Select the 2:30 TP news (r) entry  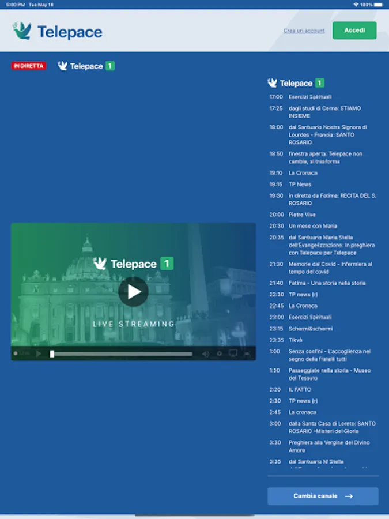tap(323, 401)
